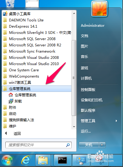Click the 关机 shutdown button

(x=89, y=145)
